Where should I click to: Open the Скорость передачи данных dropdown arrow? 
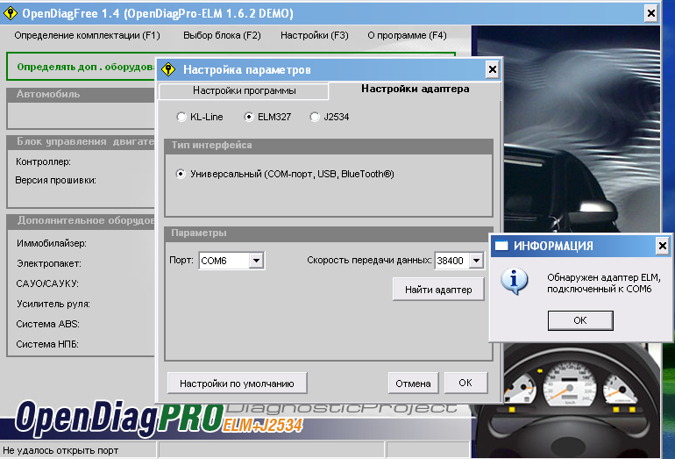tap(476, 261)
